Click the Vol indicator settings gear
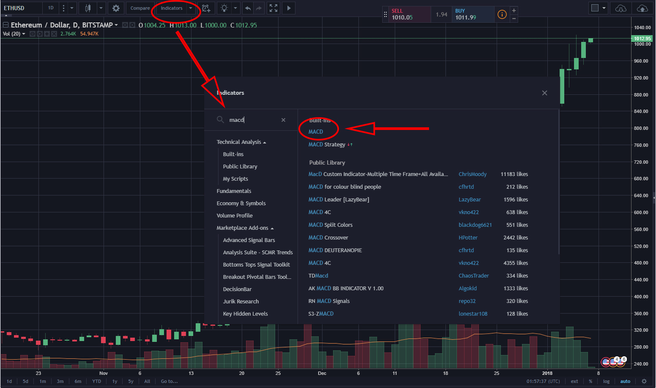 click(x=40, y=34)
